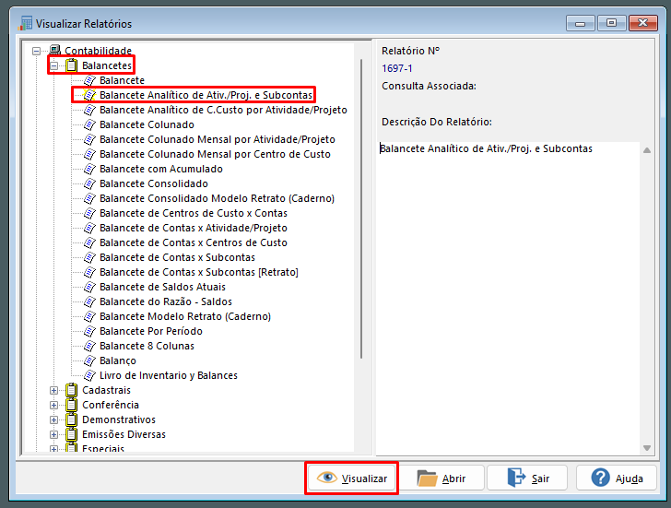Select Balancete de Contas x Centros de Custo
671x508 pixels.
tap(194, 242)
